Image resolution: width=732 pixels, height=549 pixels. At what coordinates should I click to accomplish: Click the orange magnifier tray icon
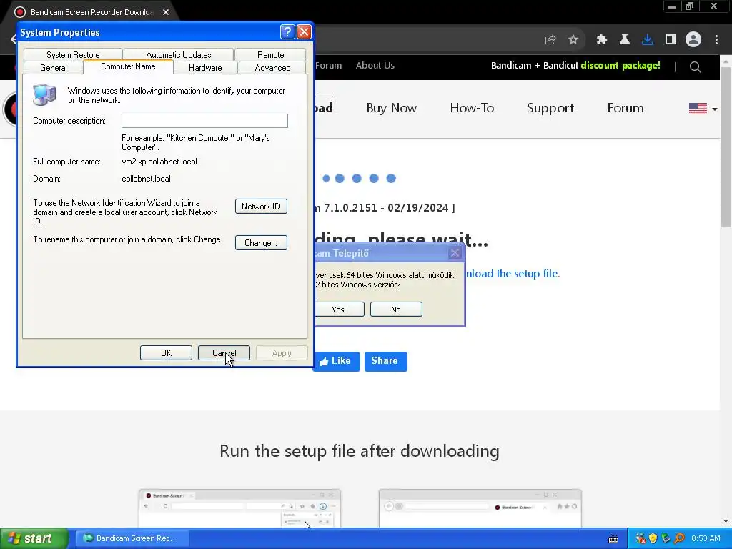679,538
